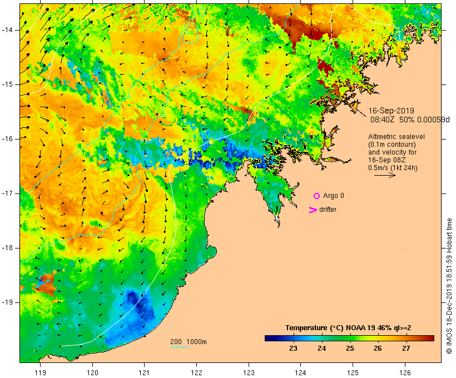Click the '0.5m/s (1kt 24h)' scale text
The height and width of the screenshot is (378, 456).
point(393,168)
